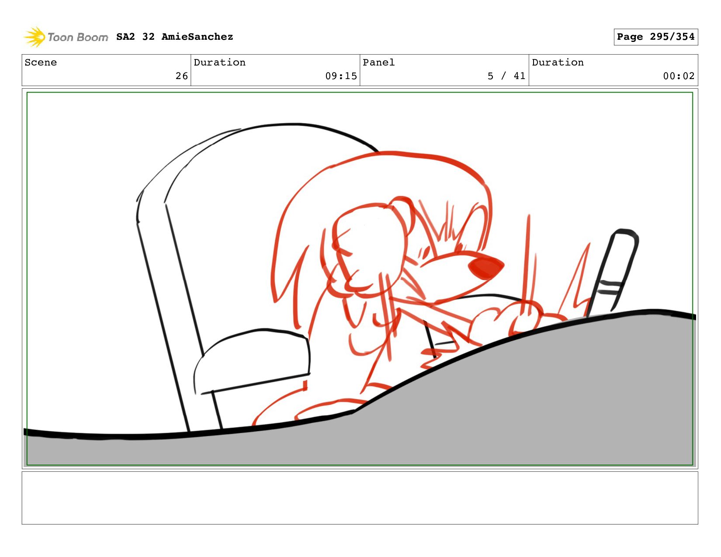Viewport: 721px width, 557px height.
Task: Click the Panel label
Action: pyautogui.click(x=379, y=62)
